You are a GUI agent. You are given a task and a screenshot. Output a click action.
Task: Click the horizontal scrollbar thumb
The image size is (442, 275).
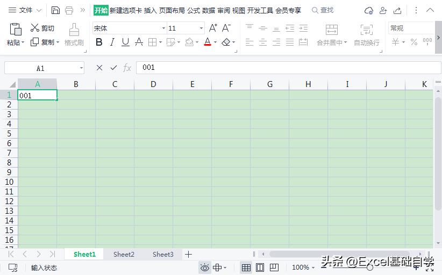click(x=339, y=254)
